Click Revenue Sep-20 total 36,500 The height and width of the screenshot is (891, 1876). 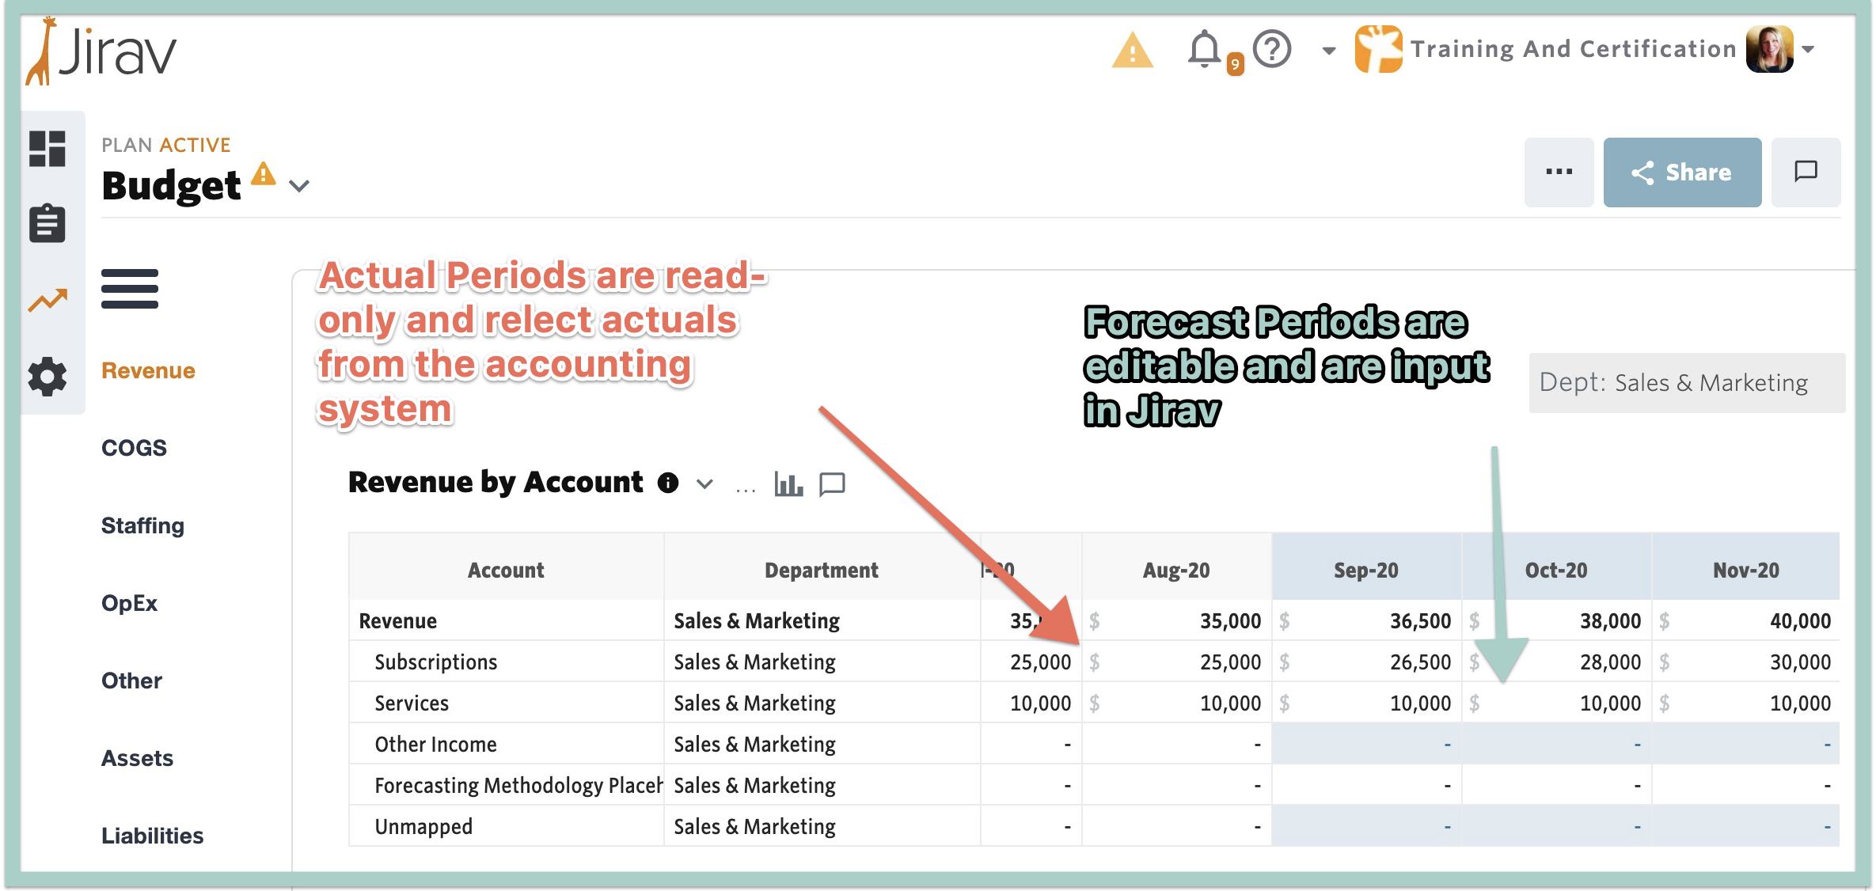point(1366,621)
